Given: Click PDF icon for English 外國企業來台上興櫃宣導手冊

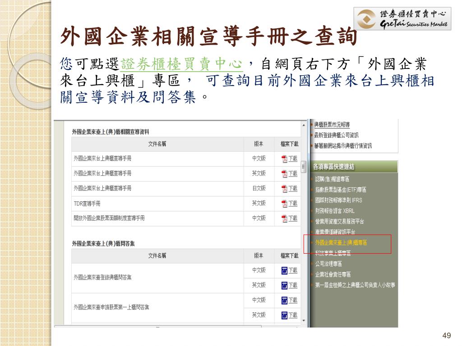Looking at the screenshot, I should tap(284, 174).
